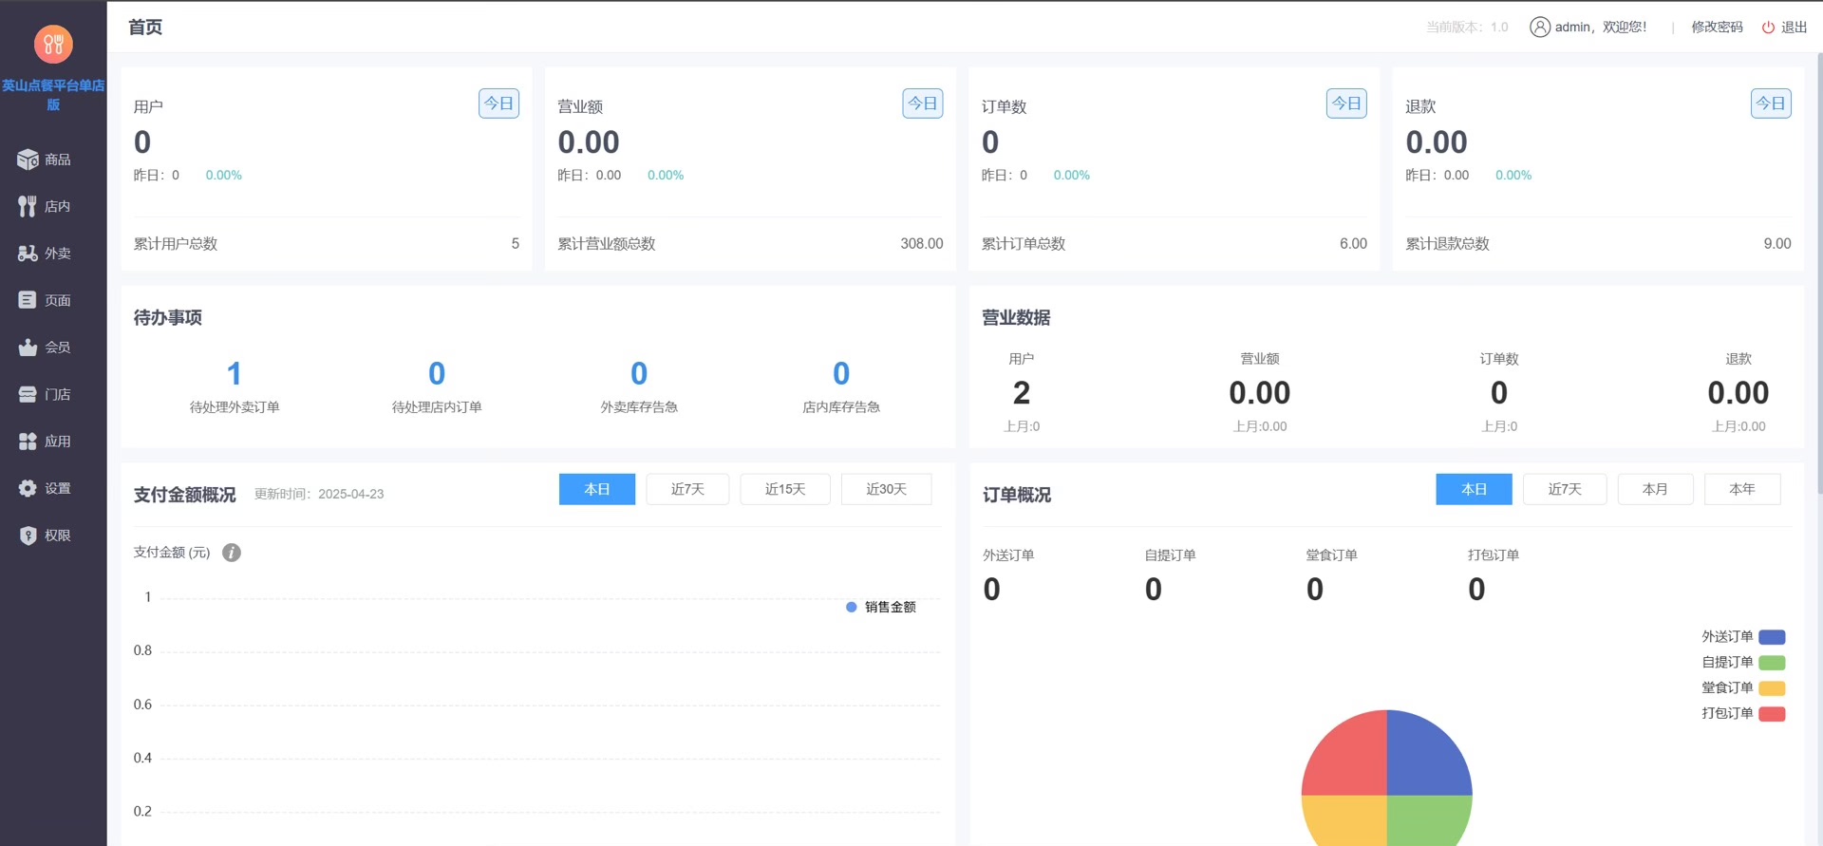Click the admin user avatar icon
The height and width of the screenshot is (846, 1823).
coord(1540,28)
